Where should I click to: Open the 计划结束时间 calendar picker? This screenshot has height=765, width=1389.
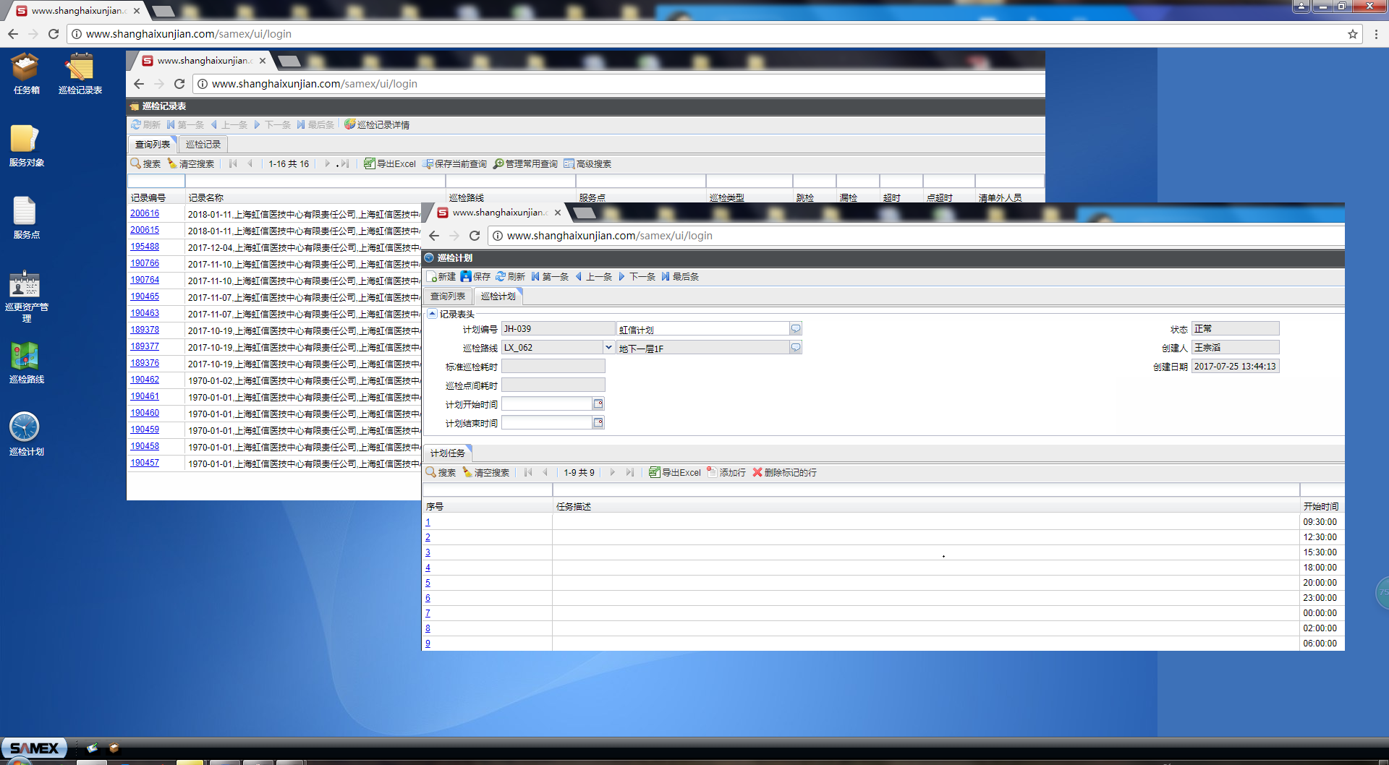[x=598, y=423]
